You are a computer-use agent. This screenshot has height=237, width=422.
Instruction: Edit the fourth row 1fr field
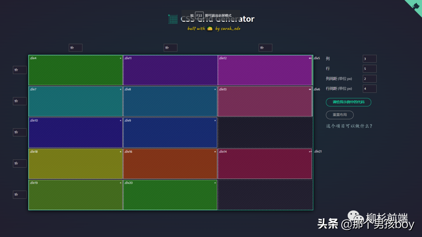[20, 163]
